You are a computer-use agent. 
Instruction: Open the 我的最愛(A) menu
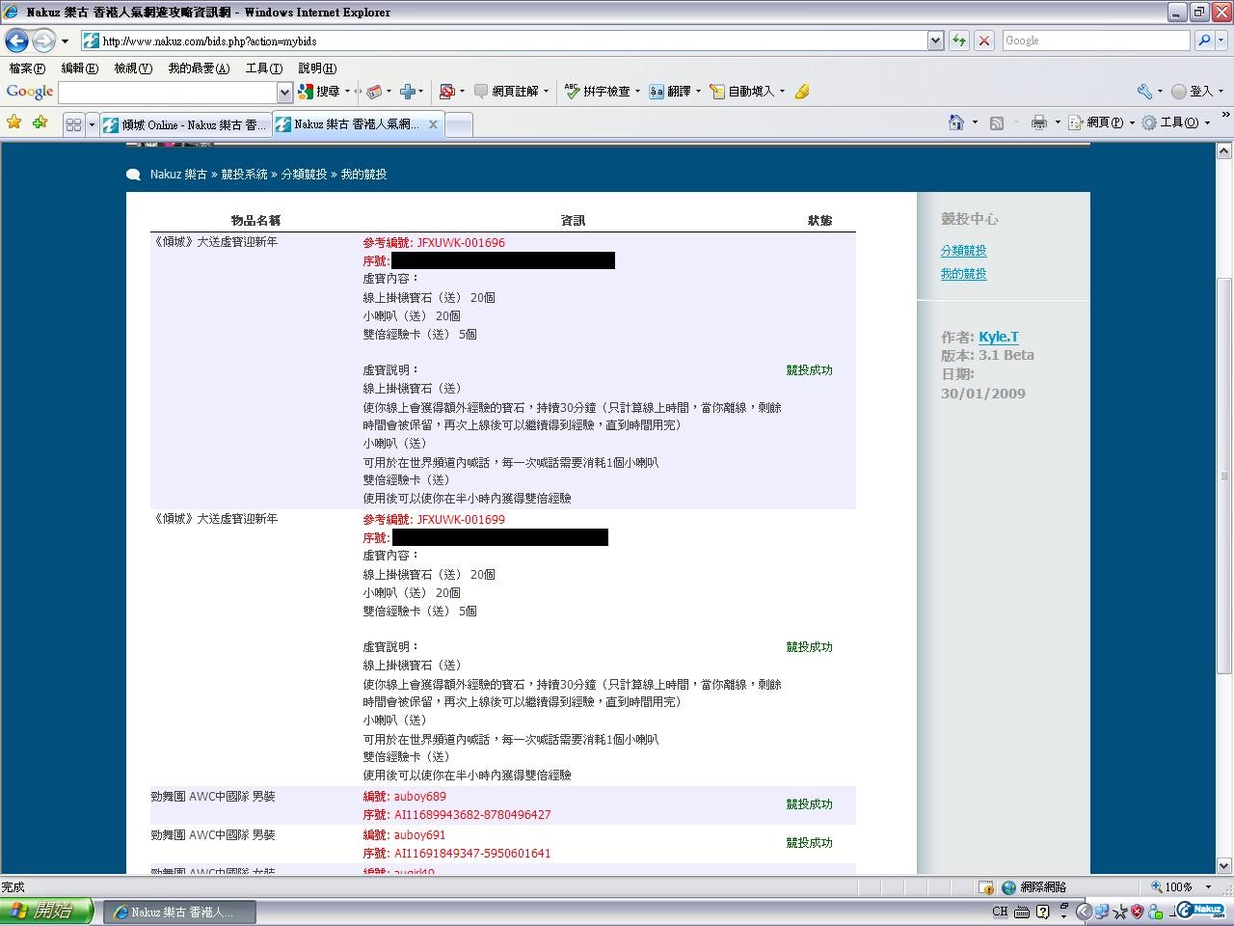[199, 68]
